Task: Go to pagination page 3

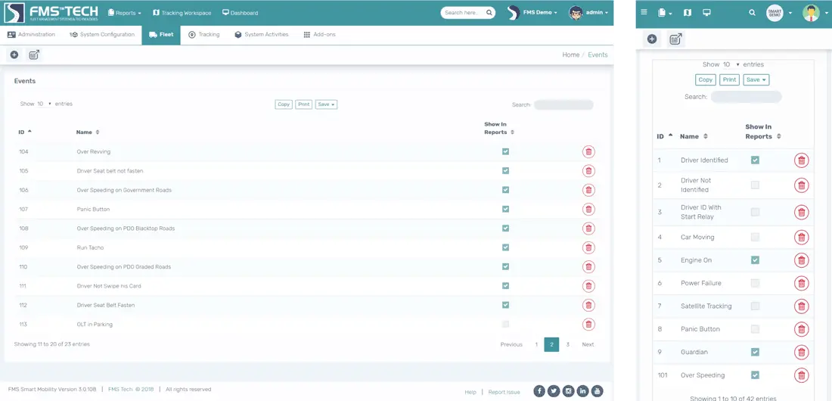Action: click(568, 344)
